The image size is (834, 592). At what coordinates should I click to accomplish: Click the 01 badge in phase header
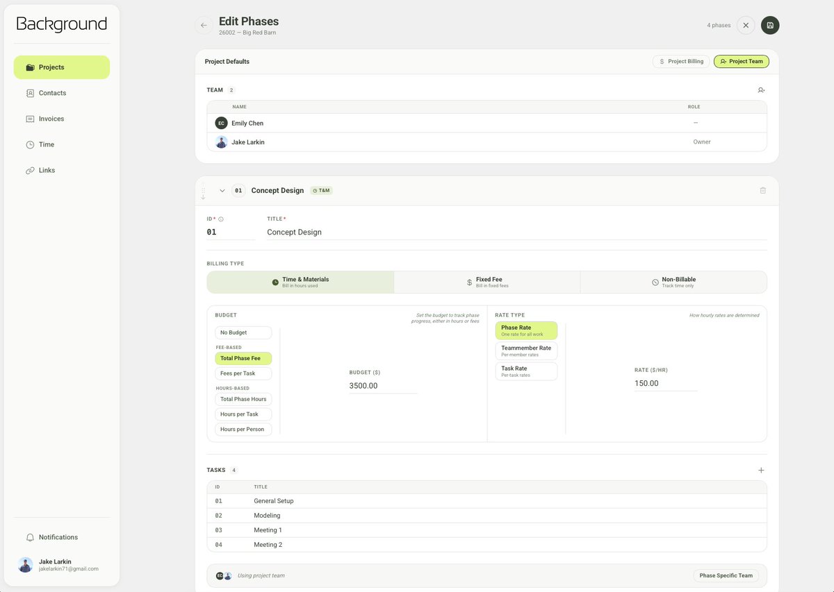click(238, 190)
